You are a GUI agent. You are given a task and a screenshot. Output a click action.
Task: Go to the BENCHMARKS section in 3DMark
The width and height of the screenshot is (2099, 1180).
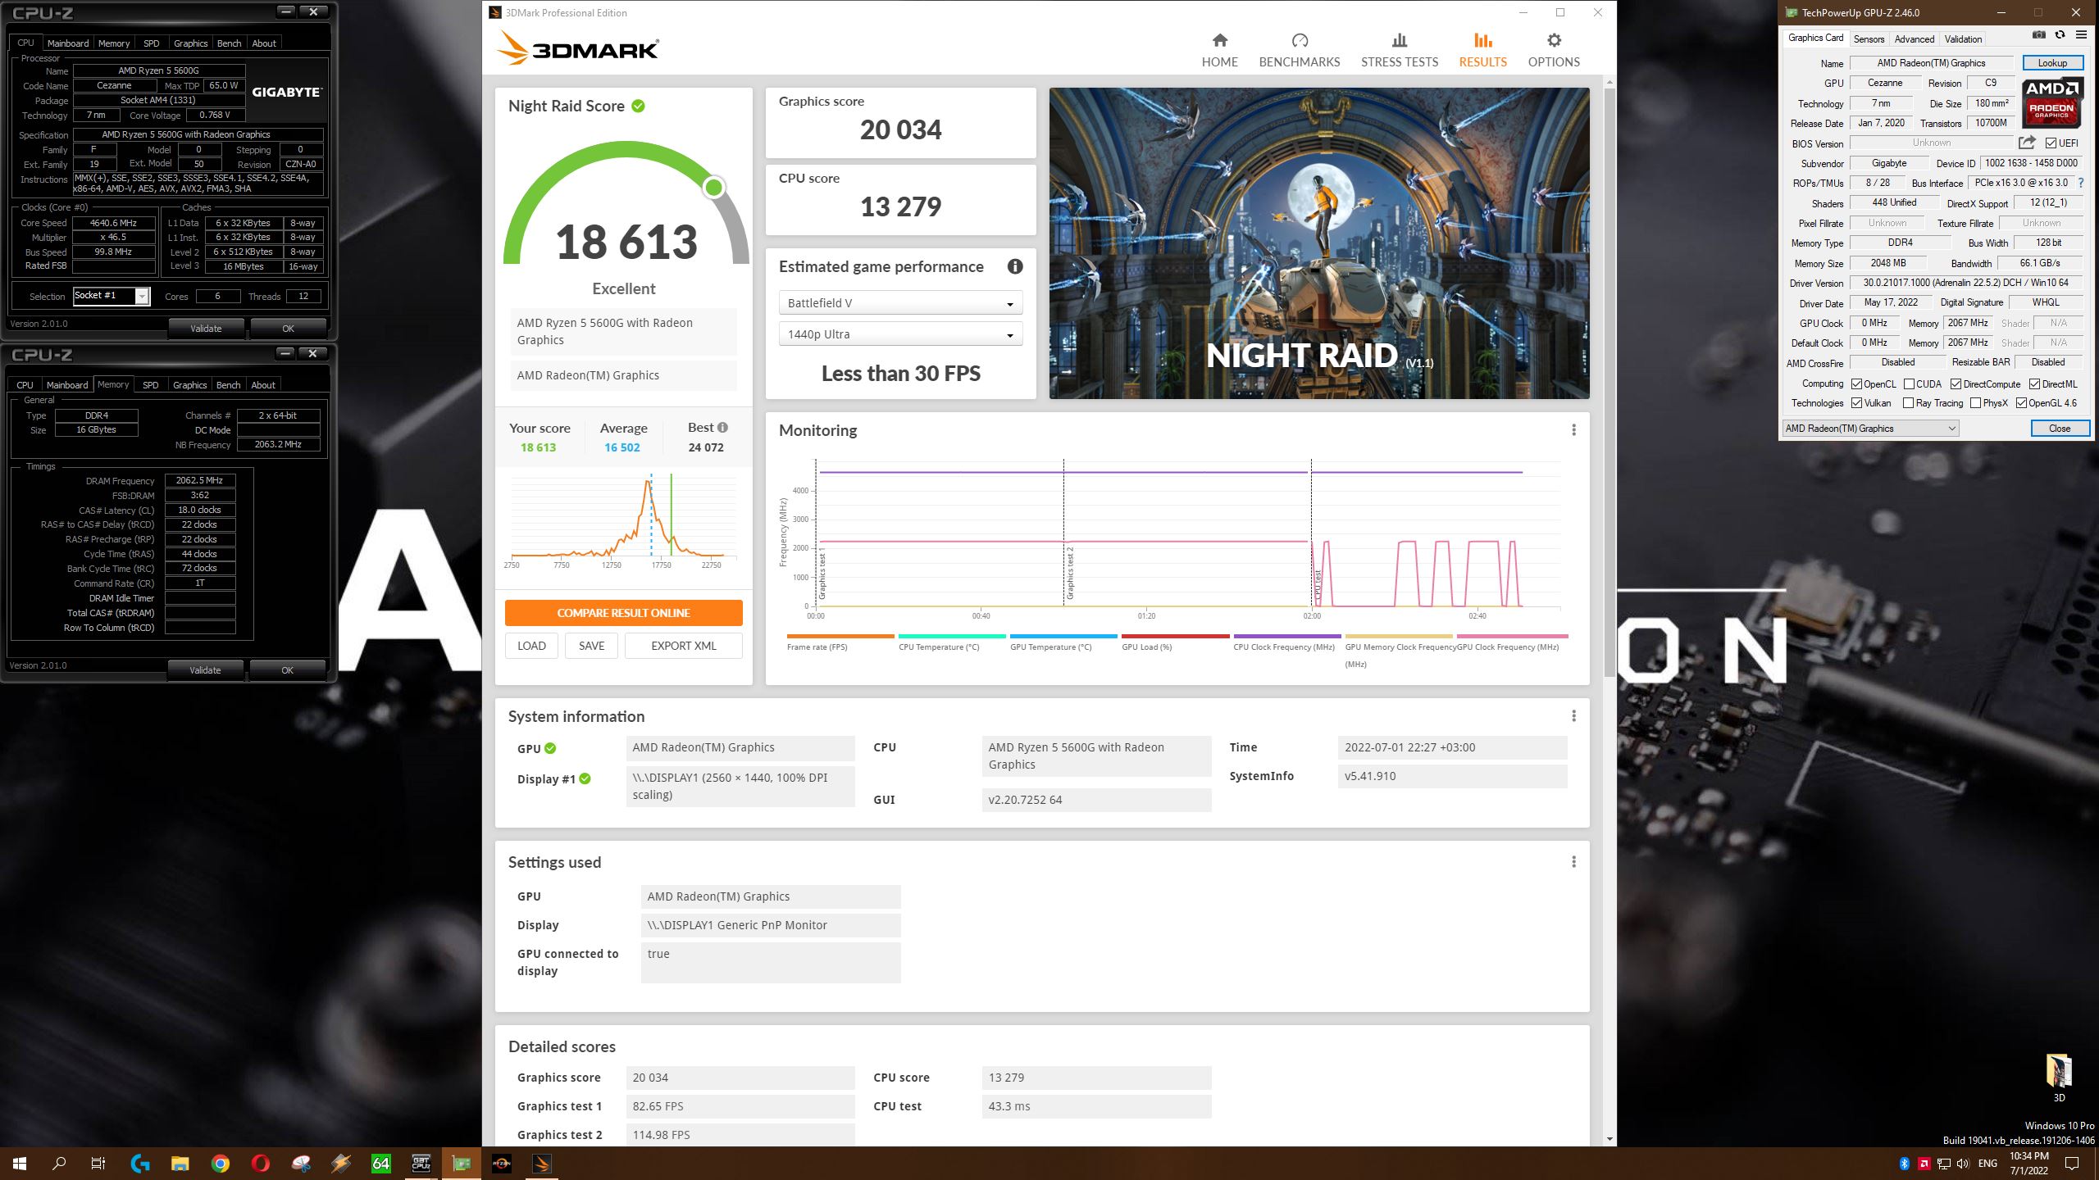tap(1299, 50)
